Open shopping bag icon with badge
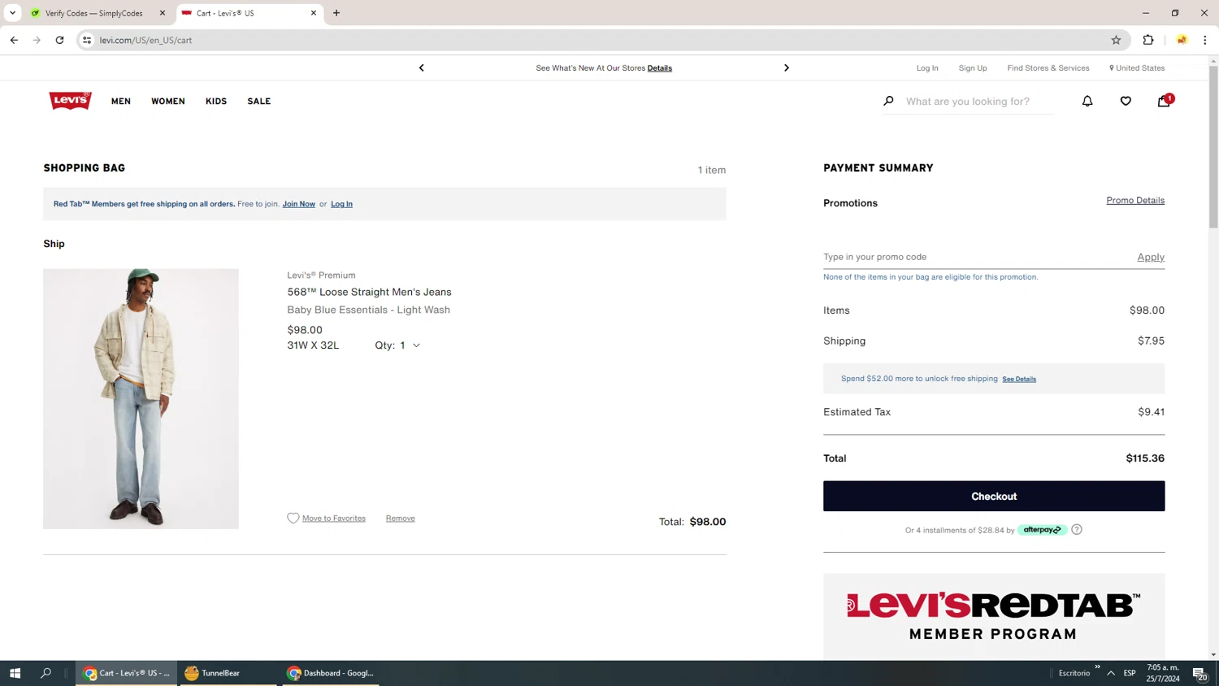Screen dimensions: 1219x686 click(1165, 101)
